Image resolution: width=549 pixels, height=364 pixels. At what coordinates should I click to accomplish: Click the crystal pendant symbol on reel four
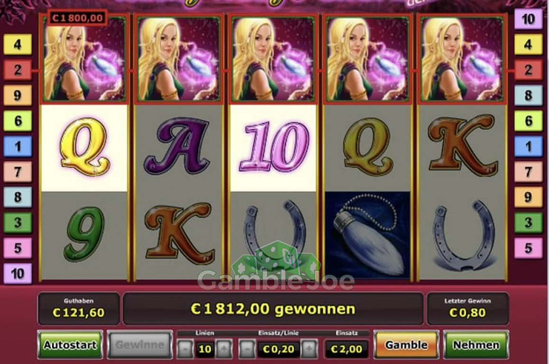368,236
